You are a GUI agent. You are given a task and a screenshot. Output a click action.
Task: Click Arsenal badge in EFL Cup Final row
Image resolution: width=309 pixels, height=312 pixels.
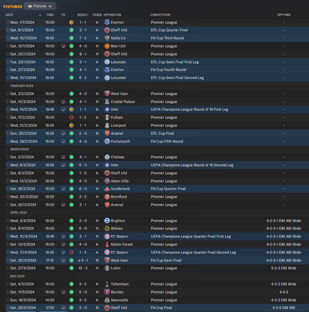pyautogui.click(x=107, y=133)
